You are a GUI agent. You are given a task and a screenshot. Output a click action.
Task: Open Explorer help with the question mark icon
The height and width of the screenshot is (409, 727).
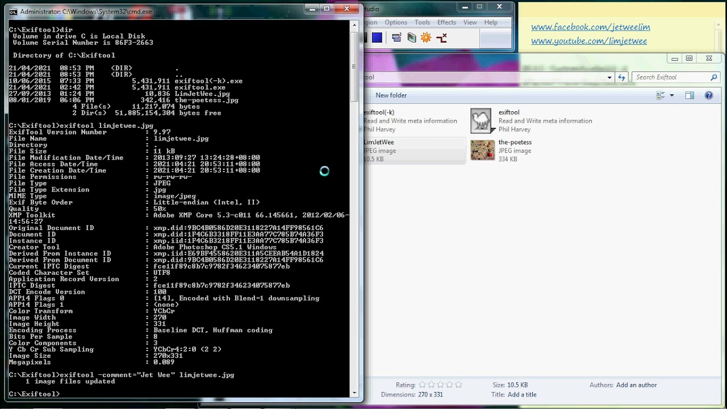(x=709, y=95)
